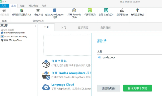Click the 创建新项目 button
Image resolution: width=163 pixels, height=96 pixels.
pos(108,88)
